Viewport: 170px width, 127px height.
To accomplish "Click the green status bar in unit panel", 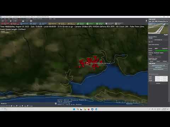I will (161, 50).
